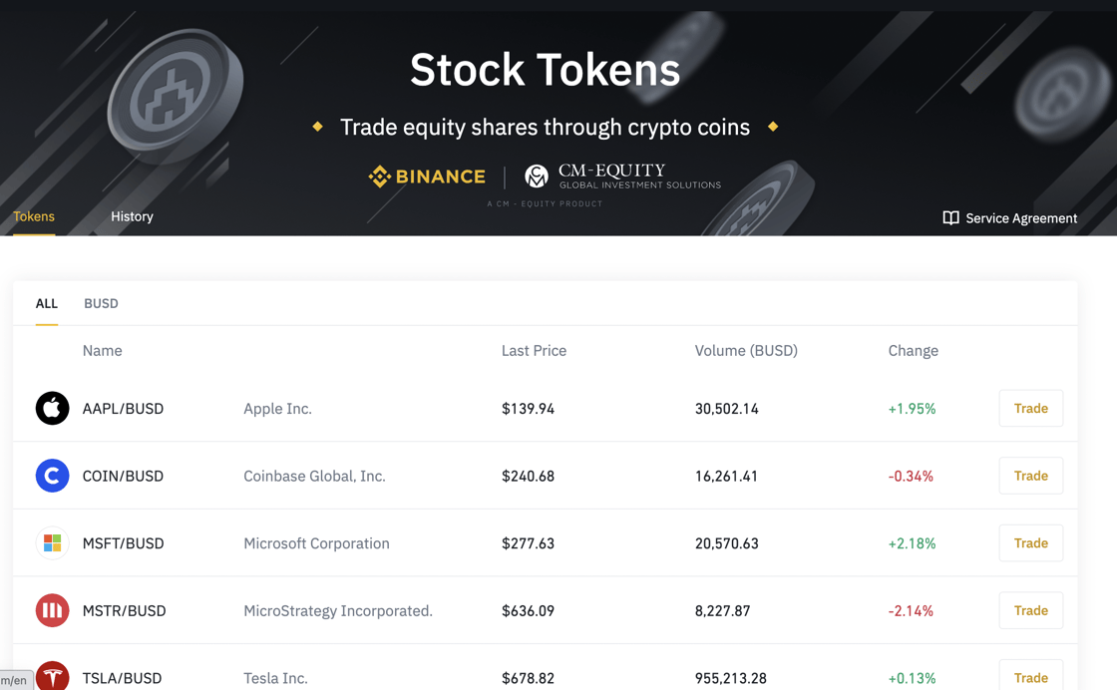Trade the AAPL/BUSD token
The height and width of the screenshot is (690, 1117).
(x=1031, y=408)
